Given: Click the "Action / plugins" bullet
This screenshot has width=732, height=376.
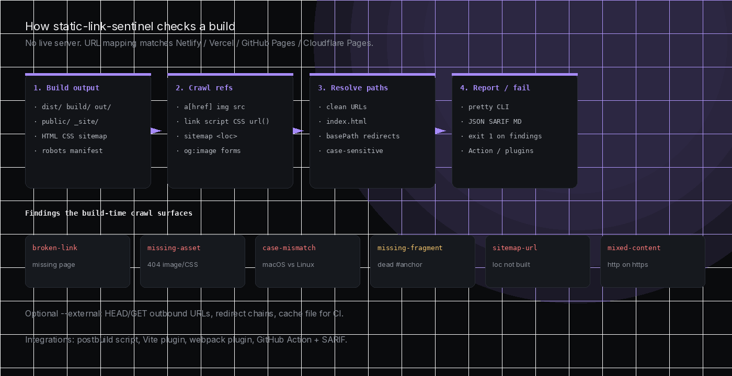Looking at the screenshot, I should coord(497,150).
